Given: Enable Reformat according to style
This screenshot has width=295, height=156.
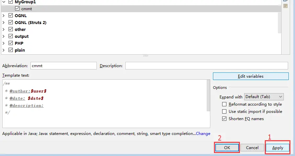Looking at the screenshot, I should point(224,104).
